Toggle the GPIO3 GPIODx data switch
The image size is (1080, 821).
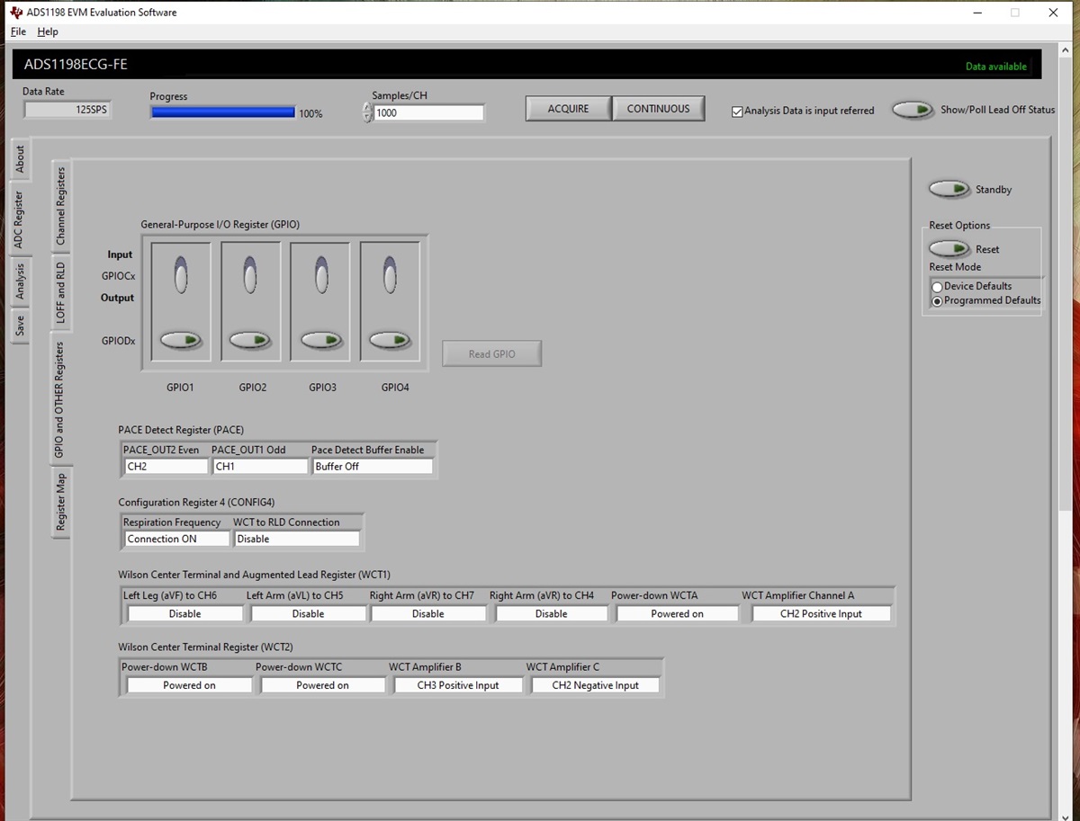(320, 341)
